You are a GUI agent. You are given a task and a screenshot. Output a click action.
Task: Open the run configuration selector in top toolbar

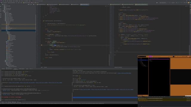[163, 3]
